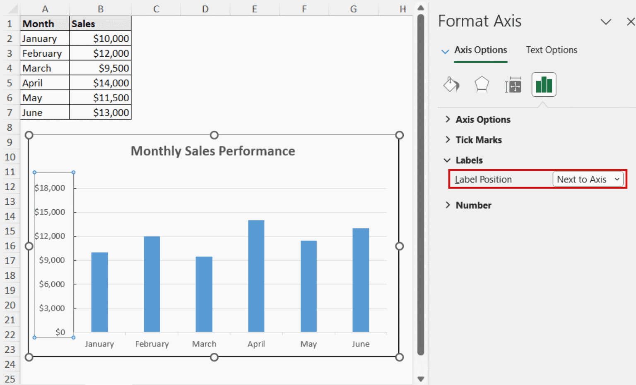This screenshot has height=385, width=636.
Task: Open the Format Axis pane options chevron
Action: tap(606, 22)
